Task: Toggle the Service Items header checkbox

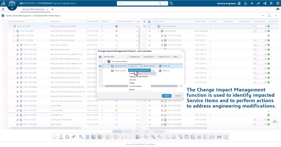Action: [144, 21]
